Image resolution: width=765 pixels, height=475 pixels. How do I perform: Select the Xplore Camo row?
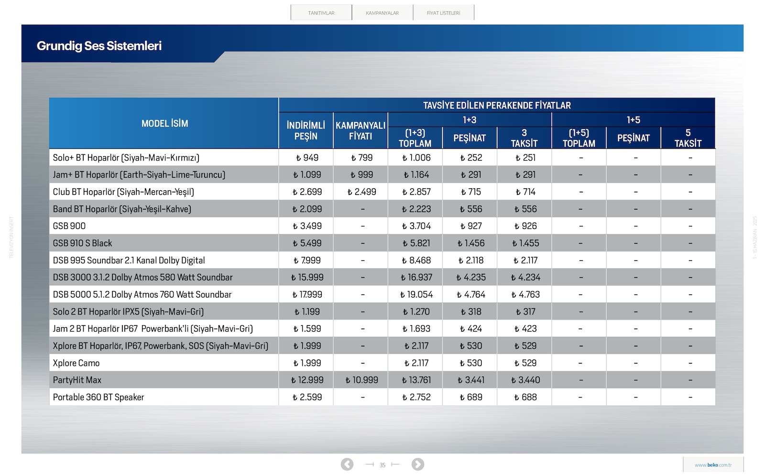coord(382,363)
